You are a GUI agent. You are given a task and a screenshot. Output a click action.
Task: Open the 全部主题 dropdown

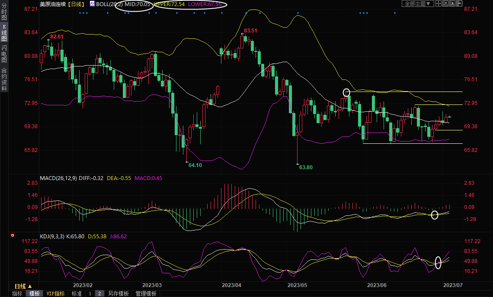(417, 4)
